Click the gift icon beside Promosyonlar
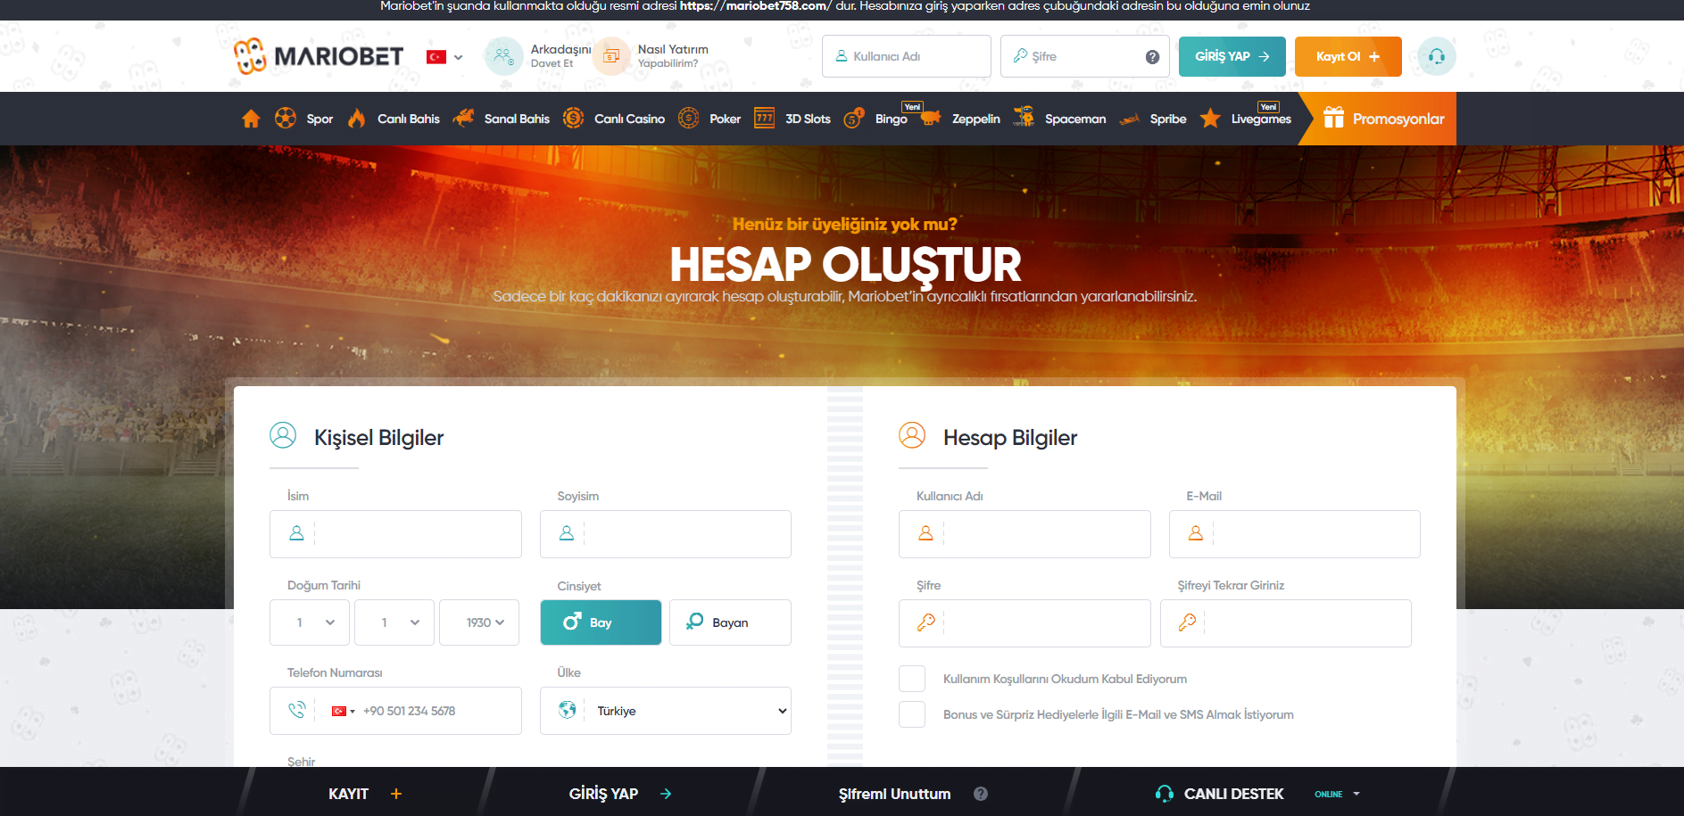The height and width of the screenshot is (816, 1684). [x=1333, y=119]
